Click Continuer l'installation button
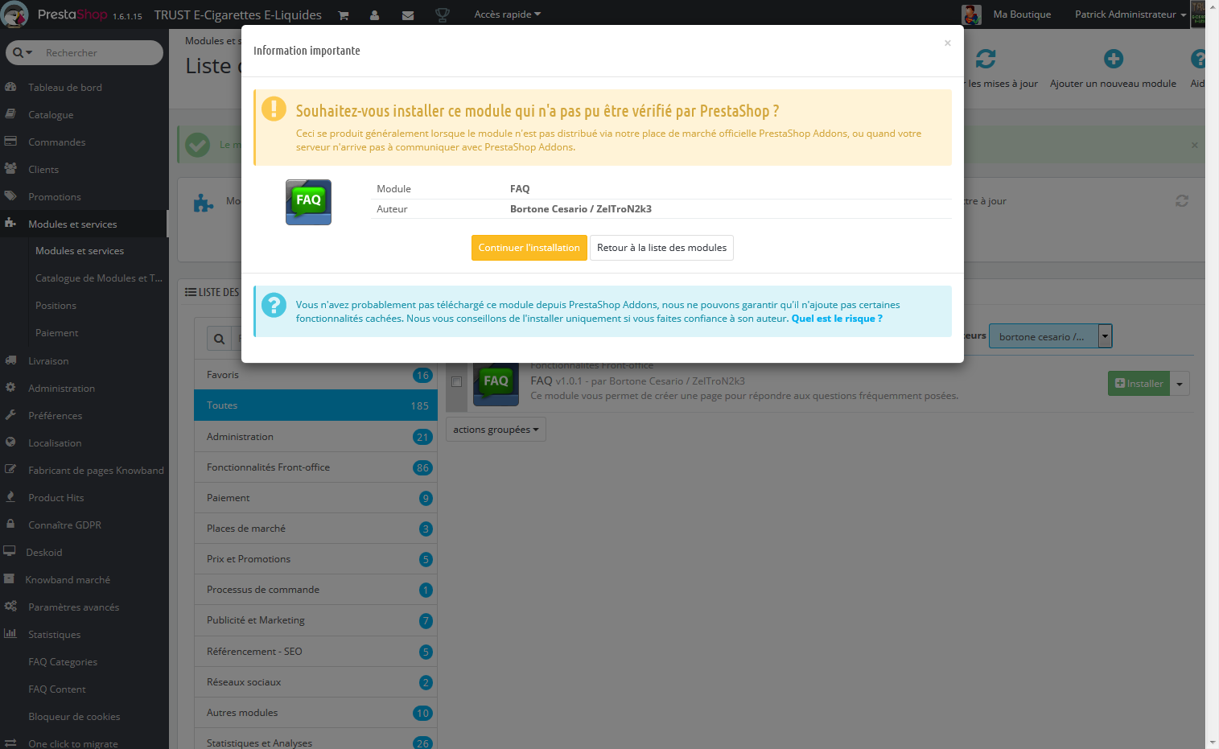The image size is (1219, 749). click(529, 248)
